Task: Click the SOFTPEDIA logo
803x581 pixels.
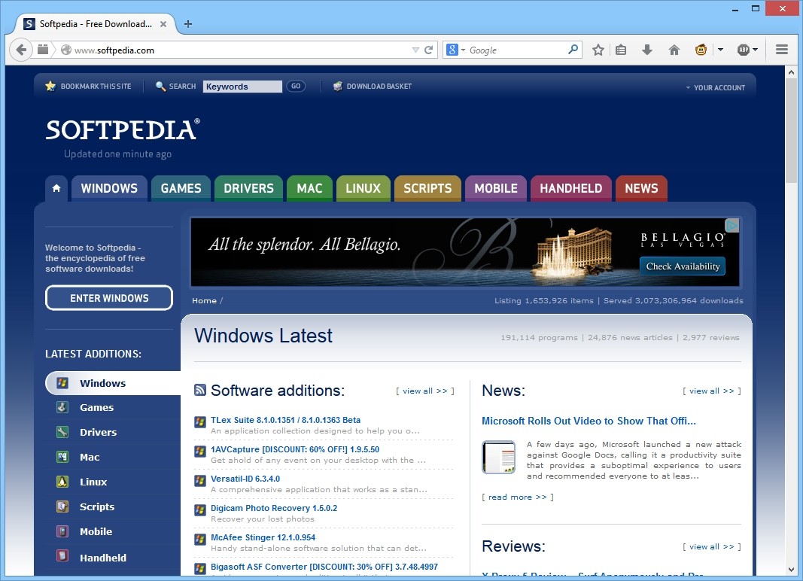Action: click(x=123, y=129)
